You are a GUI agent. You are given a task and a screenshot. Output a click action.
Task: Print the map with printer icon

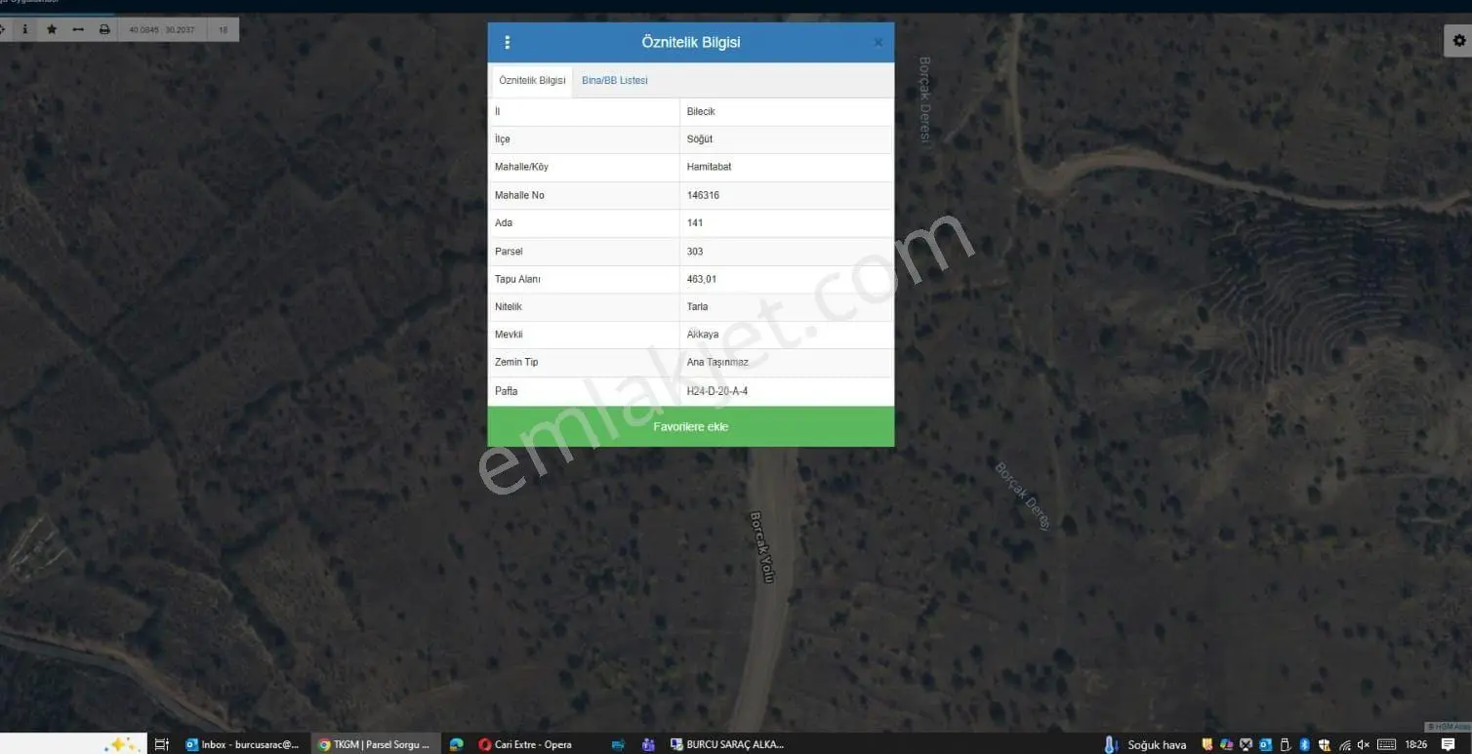click(104, 29)
